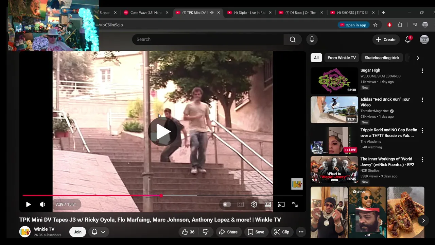Cast video using Play on TV icon

tap(281, 205)
